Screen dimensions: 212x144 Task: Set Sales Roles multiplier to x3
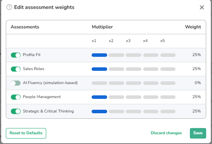[x=134, y=69]
